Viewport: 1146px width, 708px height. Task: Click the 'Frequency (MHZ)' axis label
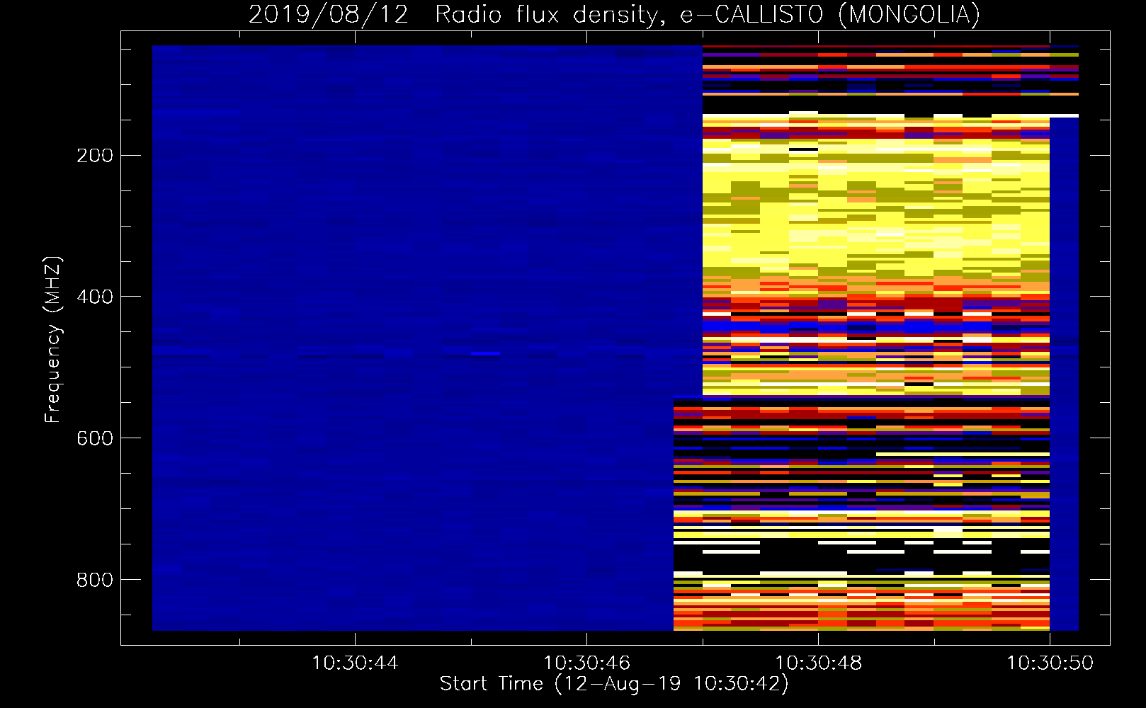pos(53,340)
